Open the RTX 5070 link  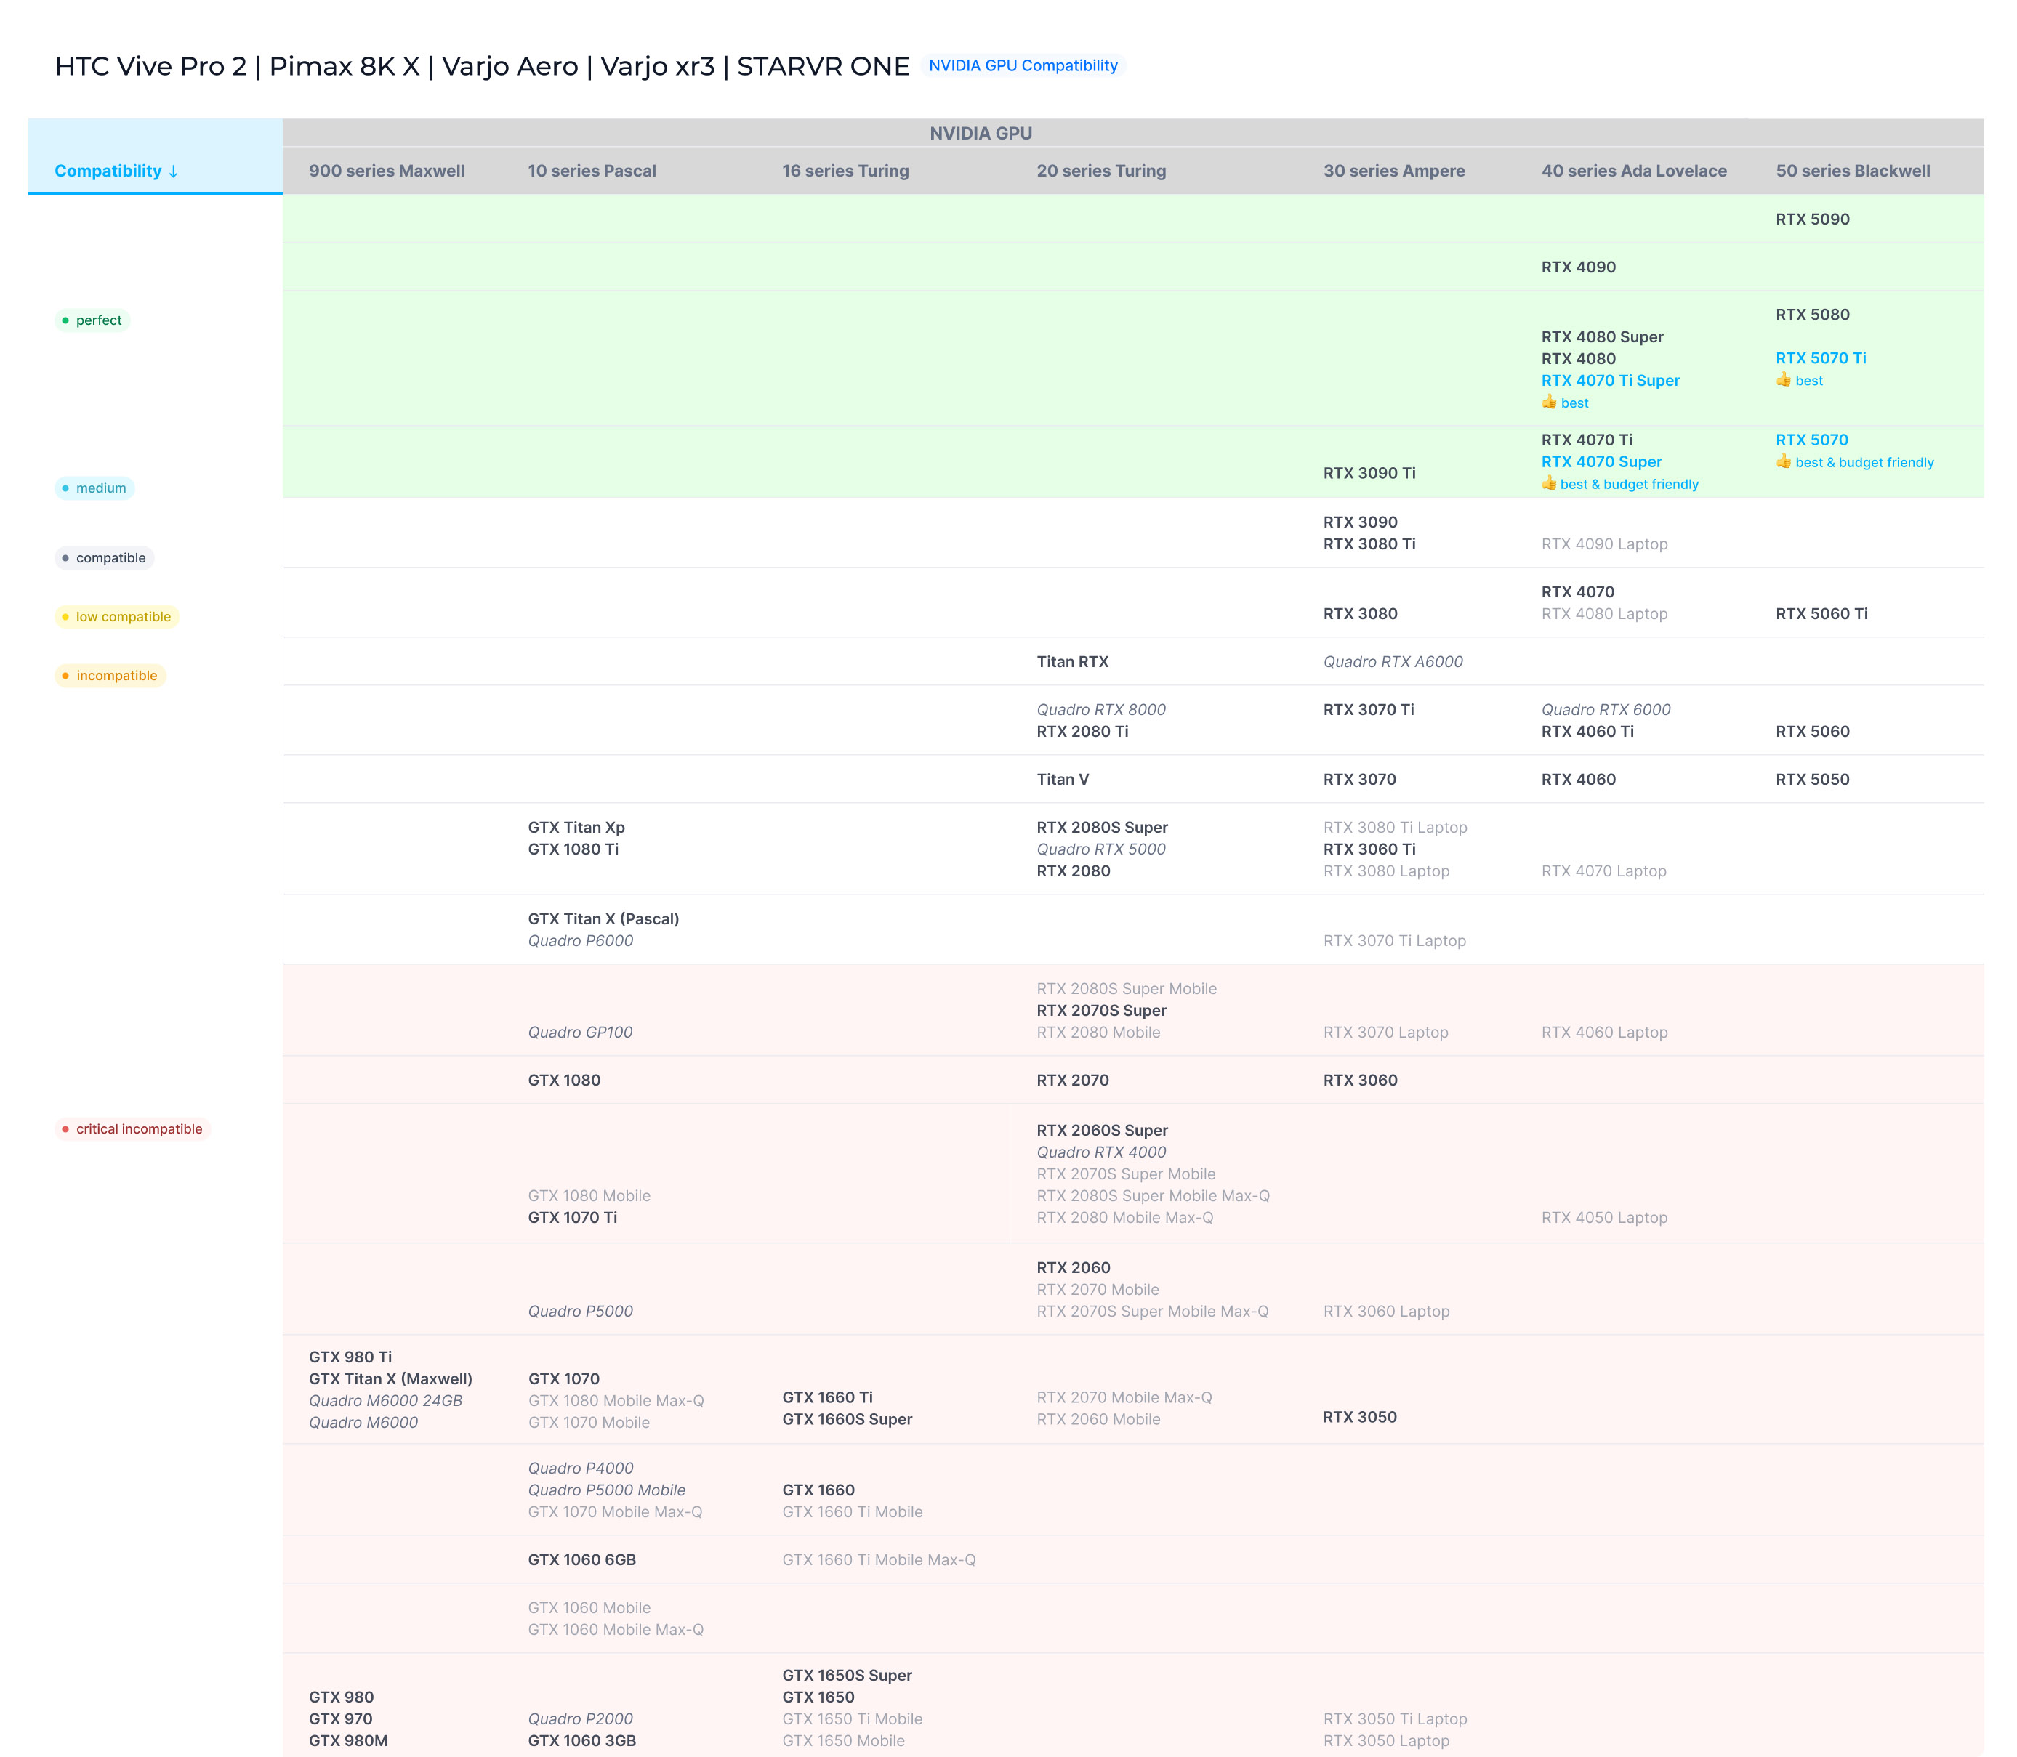pyautogui.click(x=1812, y=440)
